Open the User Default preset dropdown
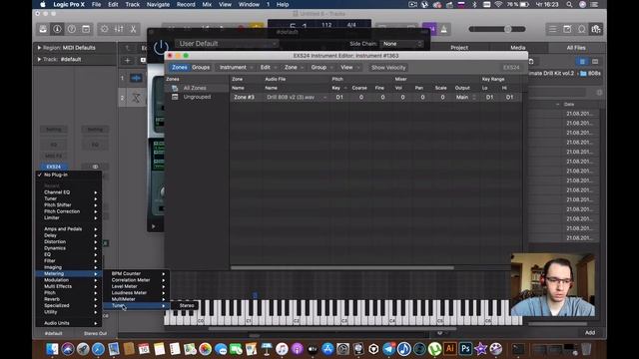 [227, 44]
